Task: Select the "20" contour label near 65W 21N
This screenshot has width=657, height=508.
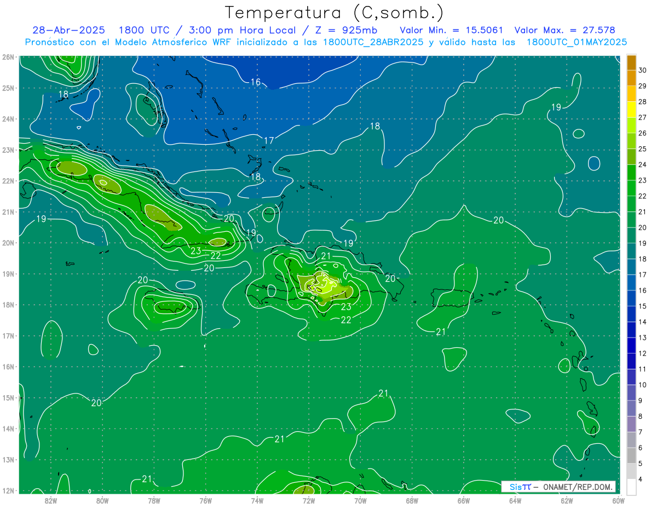Action: [x=498, y=220]
